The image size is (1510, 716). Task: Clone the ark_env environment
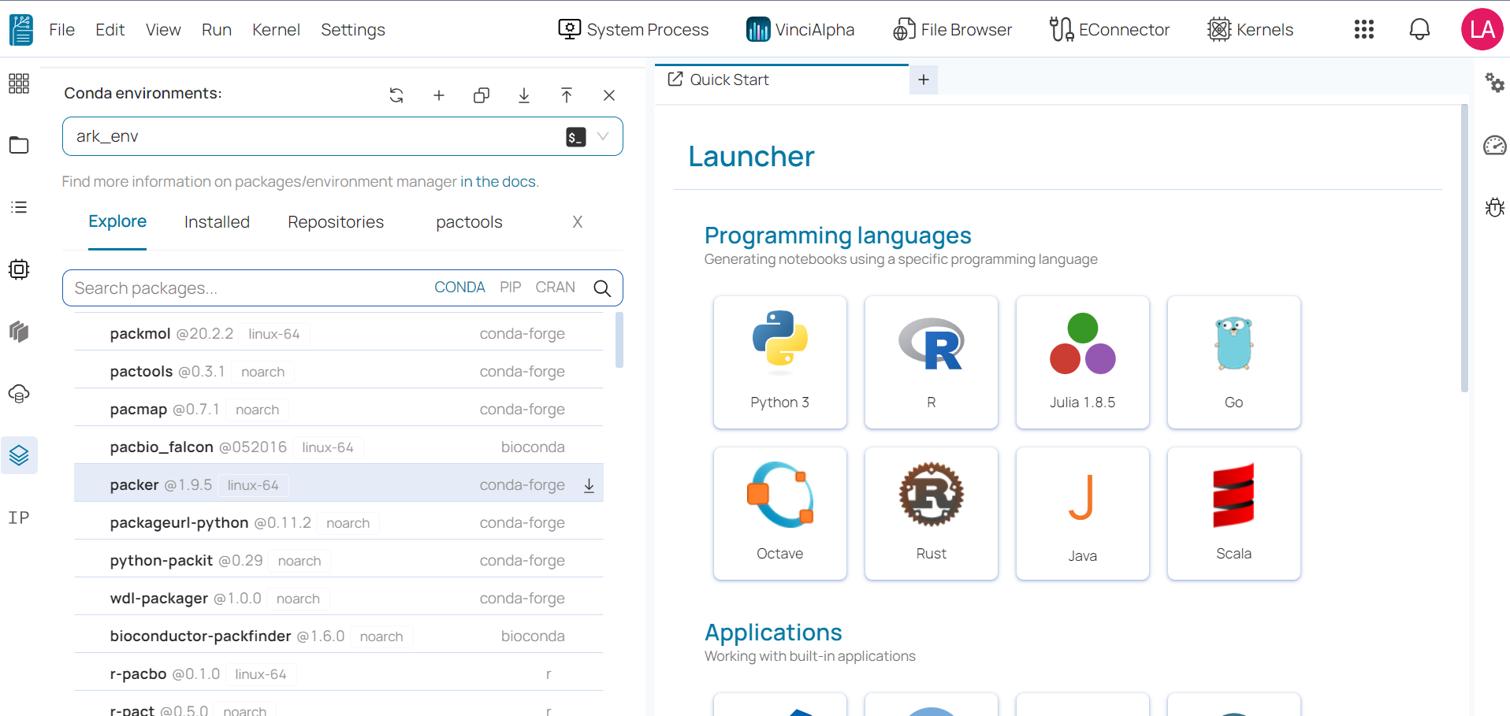pyautogui.click(x=482, y=95)
